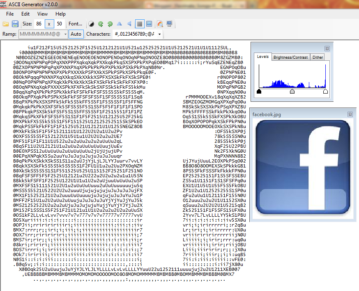Toggle the image preview panel icon
The width and height of the screenshot is (359, 291).
[x=149, y=24]
